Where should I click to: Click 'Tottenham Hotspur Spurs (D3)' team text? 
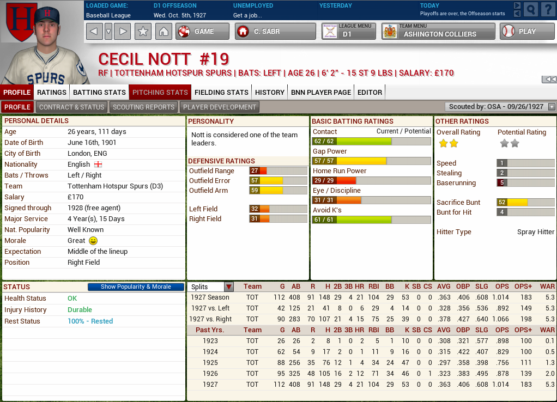(115, 186)
